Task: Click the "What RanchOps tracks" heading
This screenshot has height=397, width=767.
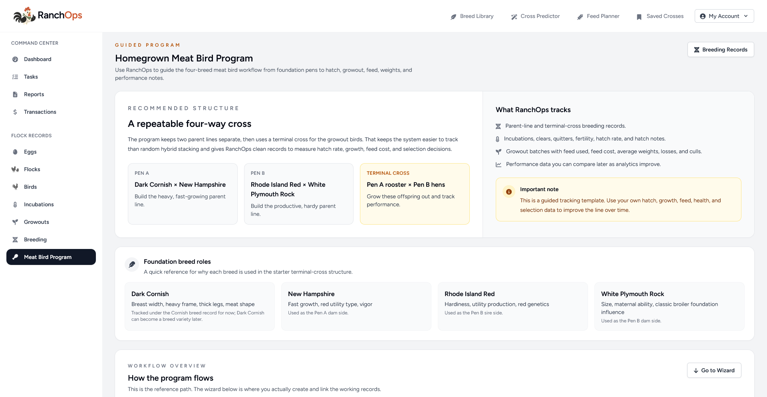Action: [x=533, y=110]
